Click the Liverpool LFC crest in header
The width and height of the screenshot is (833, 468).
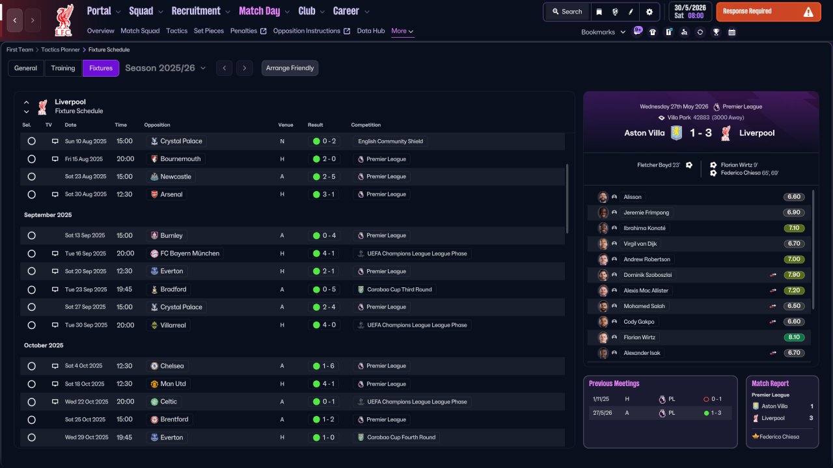64,20
